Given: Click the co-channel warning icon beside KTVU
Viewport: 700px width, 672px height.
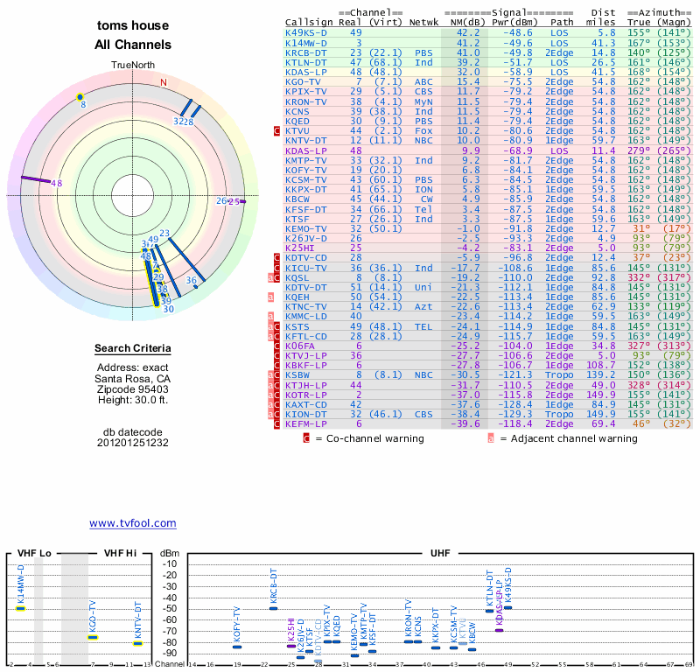Looking at the screenshot, I should pyautogui.click(x=277, y=130).
